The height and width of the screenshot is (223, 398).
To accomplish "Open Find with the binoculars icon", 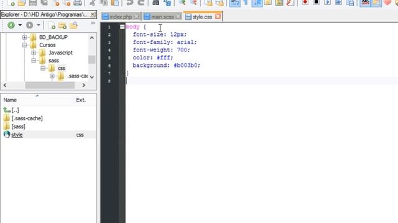I will (156, 2).
